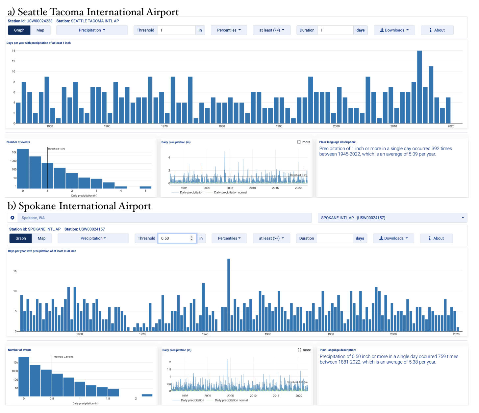Click About info button in Spokane panel

pyautogui.click(x=436, y=238)
